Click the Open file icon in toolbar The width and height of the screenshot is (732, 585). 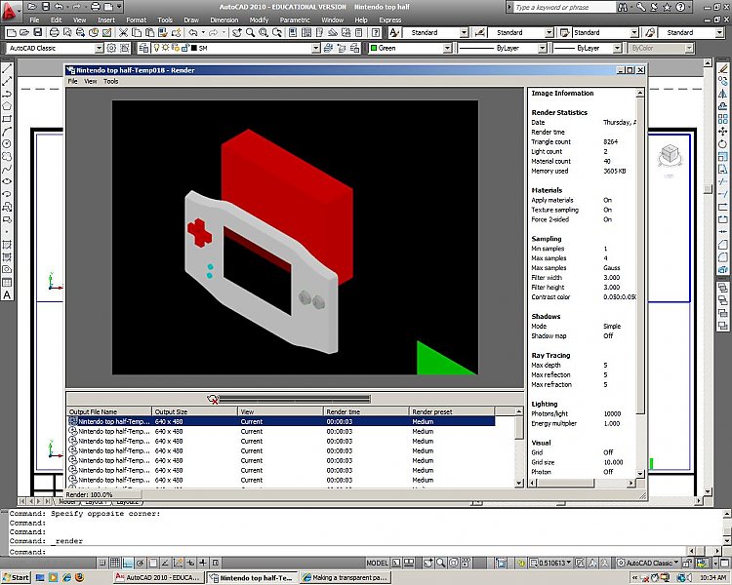[x=24, y=32]
